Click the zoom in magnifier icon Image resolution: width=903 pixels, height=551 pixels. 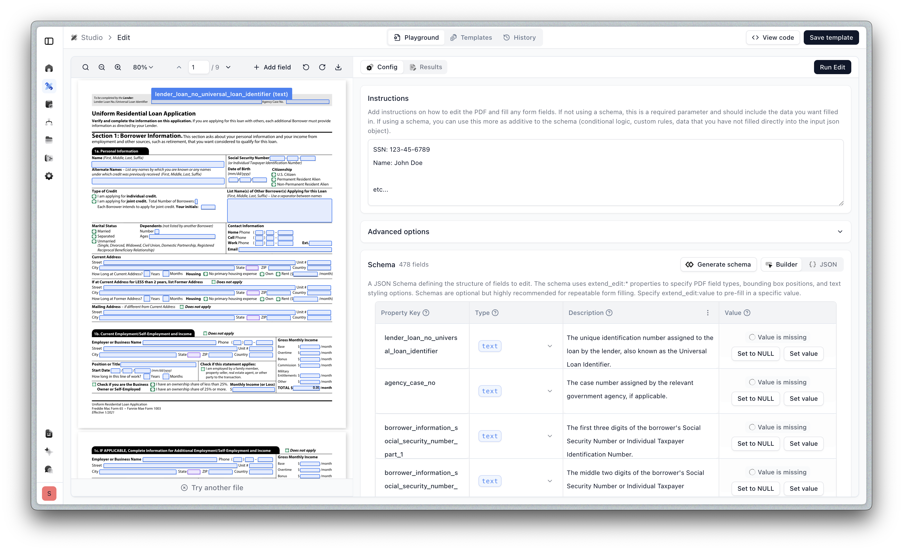(118, 67)
